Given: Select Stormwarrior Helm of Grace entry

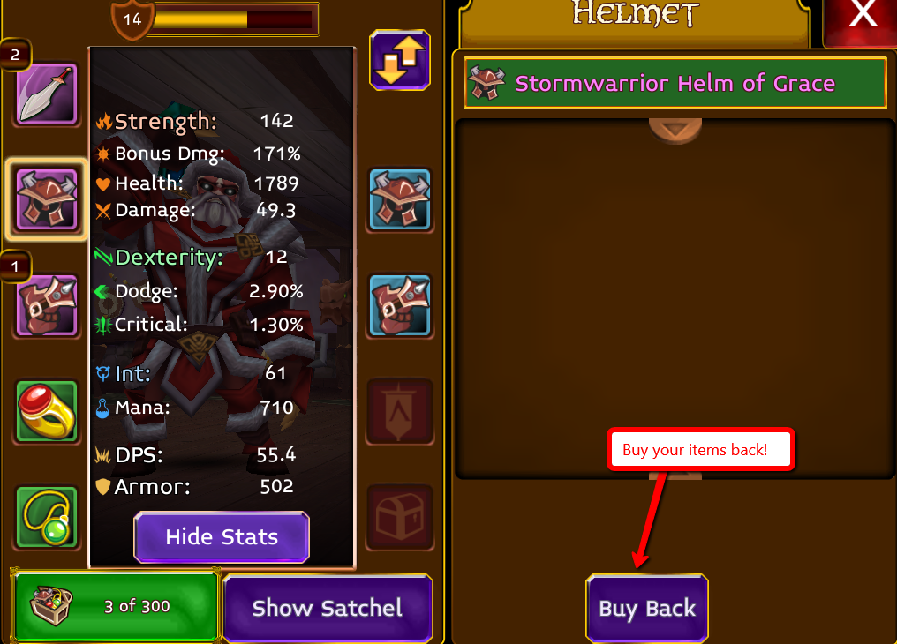Looking at the screenshot, I should (x=675, y=84).
